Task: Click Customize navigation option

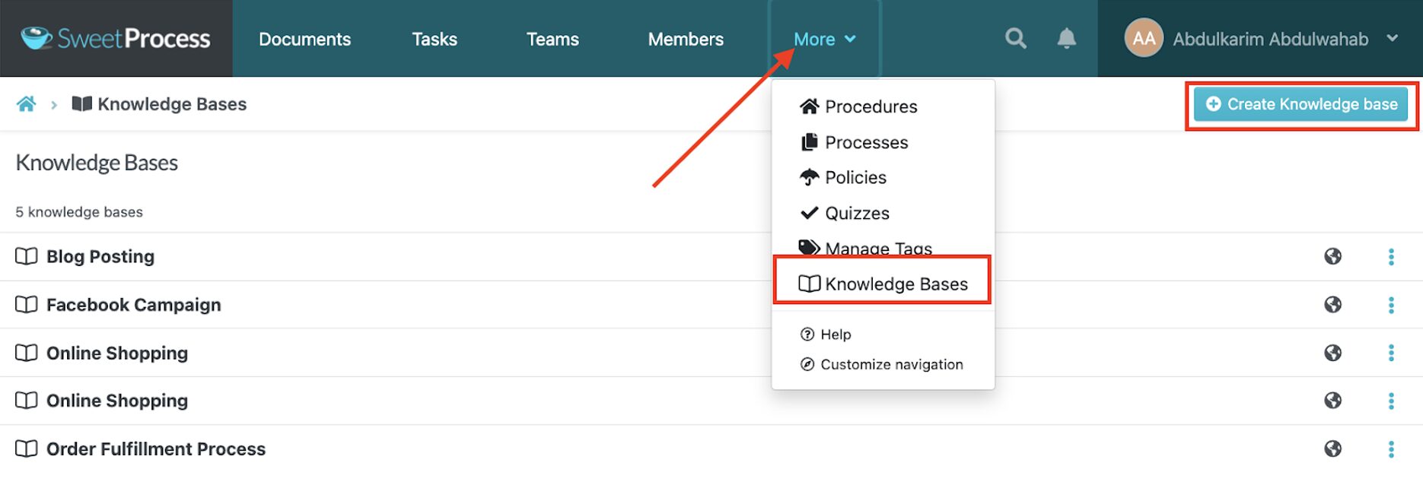Action: pyautogui.click(x=881, y=364)
